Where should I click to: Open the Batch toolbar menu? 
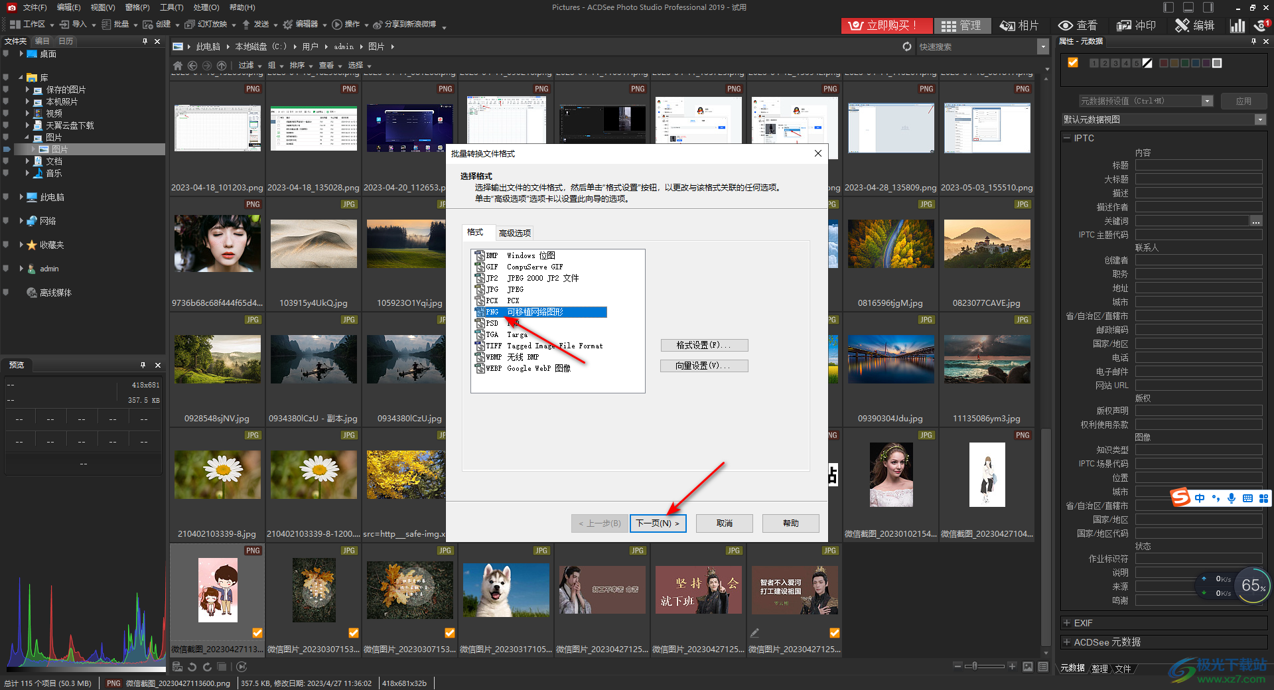pyautogui.click(x=119, y=25)
